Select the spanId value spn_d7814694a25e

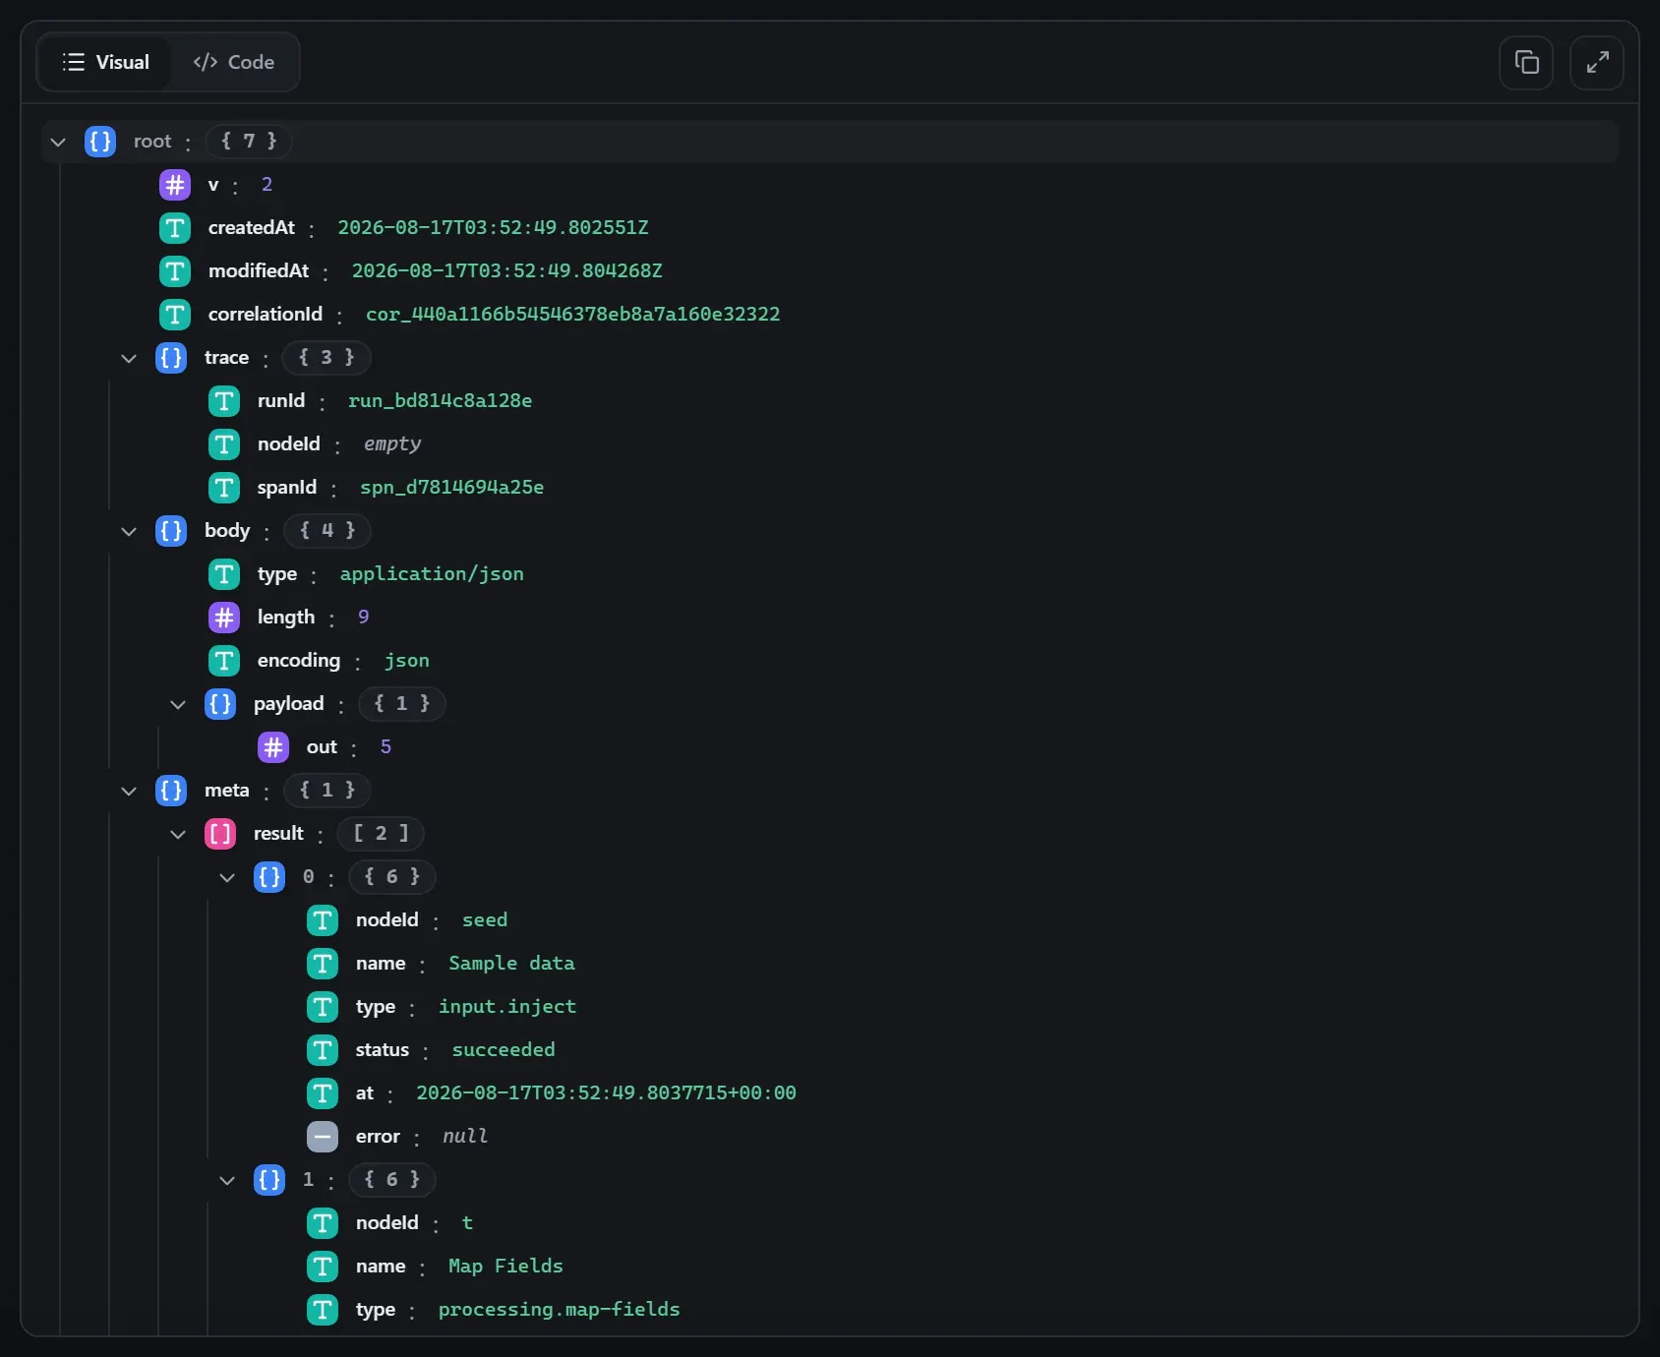pos(452,488)
